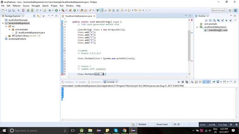Collapse All in Package Explorer
239x134 pixels.
(34, 16)
